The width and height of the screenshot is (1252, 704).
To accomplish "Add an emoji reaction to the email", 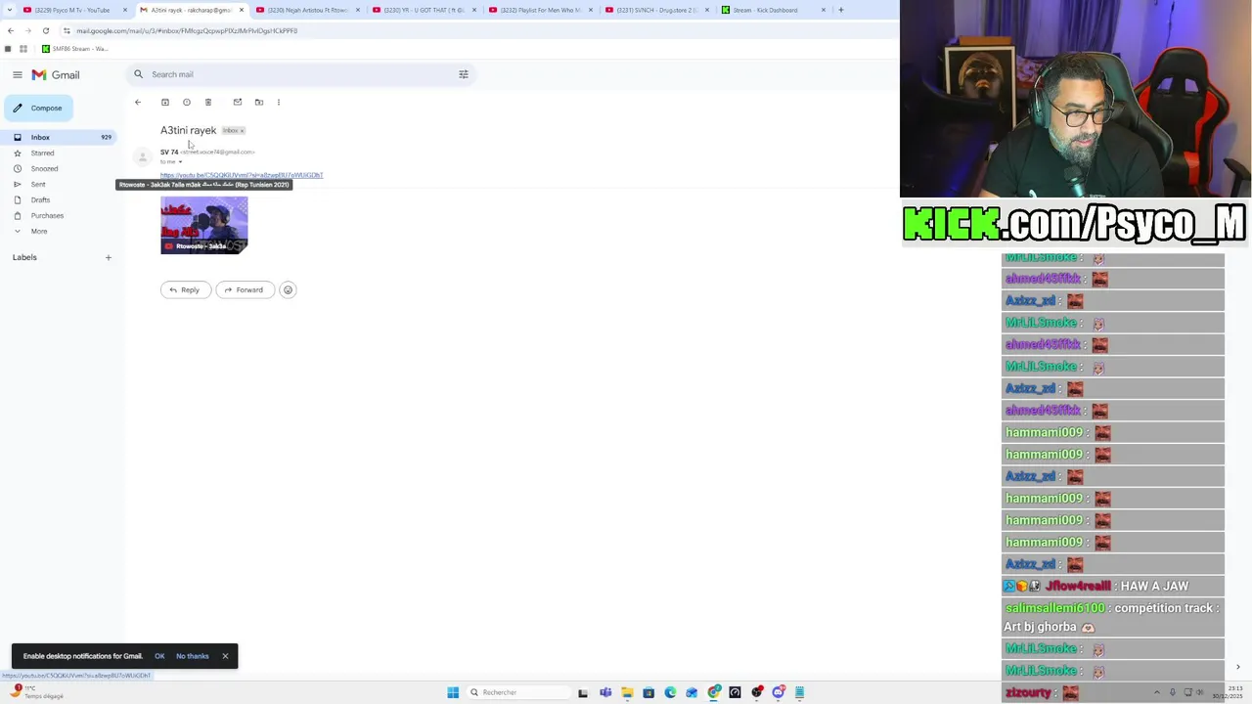I will click(288, 289).
